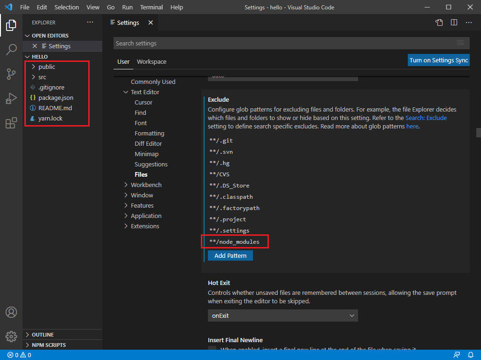Open the Explorer view in activity bar
Screen dimensions: 481x360
(11, 25)
